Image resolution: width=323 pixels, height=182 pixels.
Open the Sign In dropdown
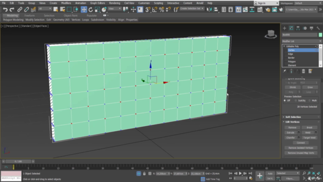tap(266, 4)
